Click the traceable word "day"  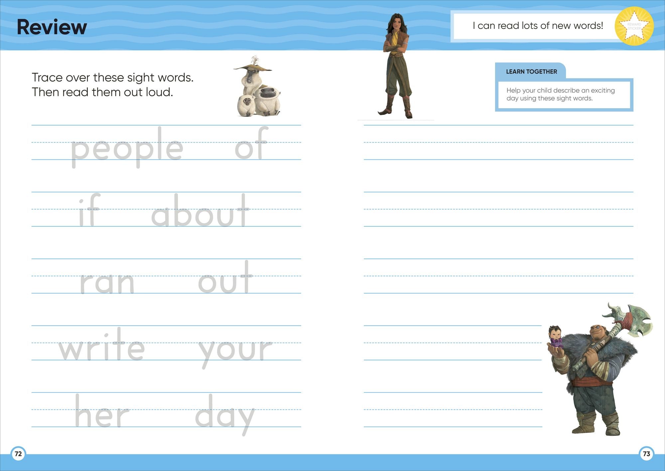click(225, 414)
